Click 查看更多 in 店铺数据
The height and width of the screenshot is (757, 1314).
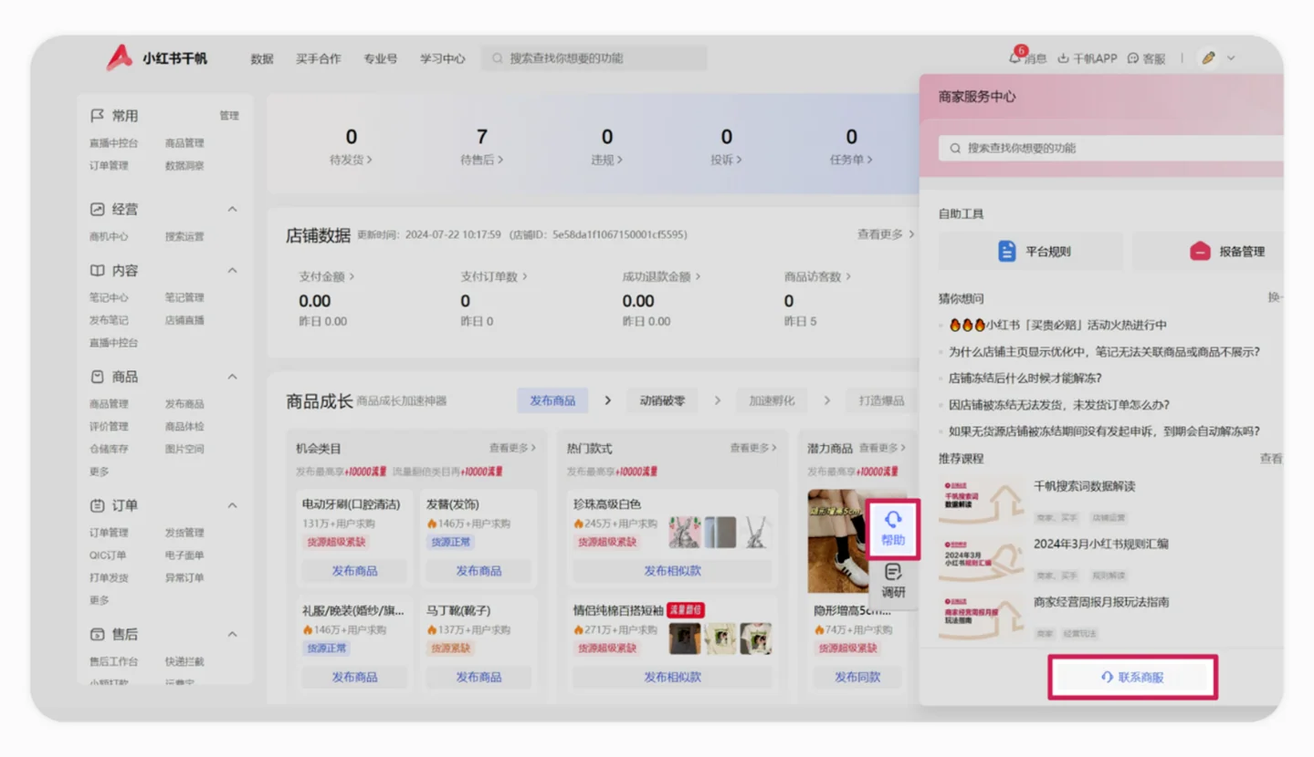[885, 234]
